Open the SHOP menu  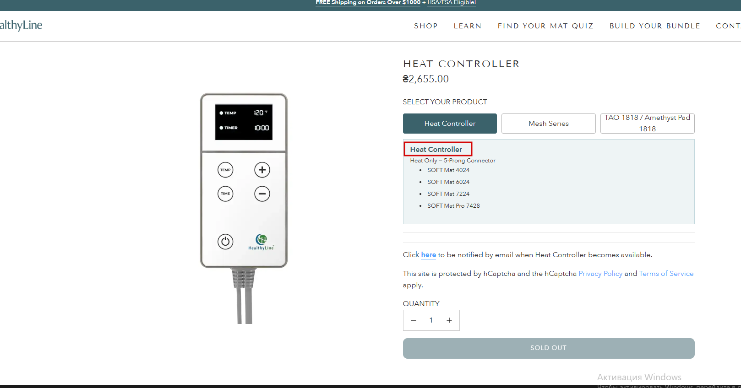pyautogui.click(x=425, y=26)
